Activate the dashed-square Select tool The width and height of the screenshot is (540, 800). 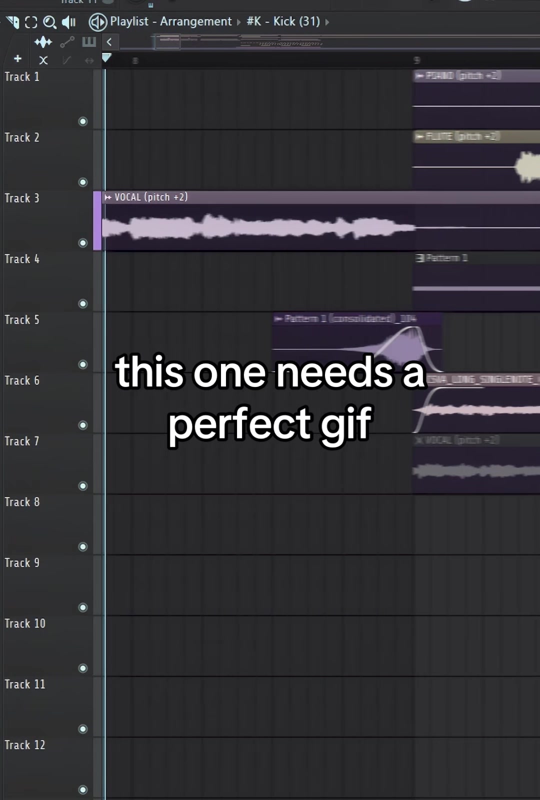point(31,22)
